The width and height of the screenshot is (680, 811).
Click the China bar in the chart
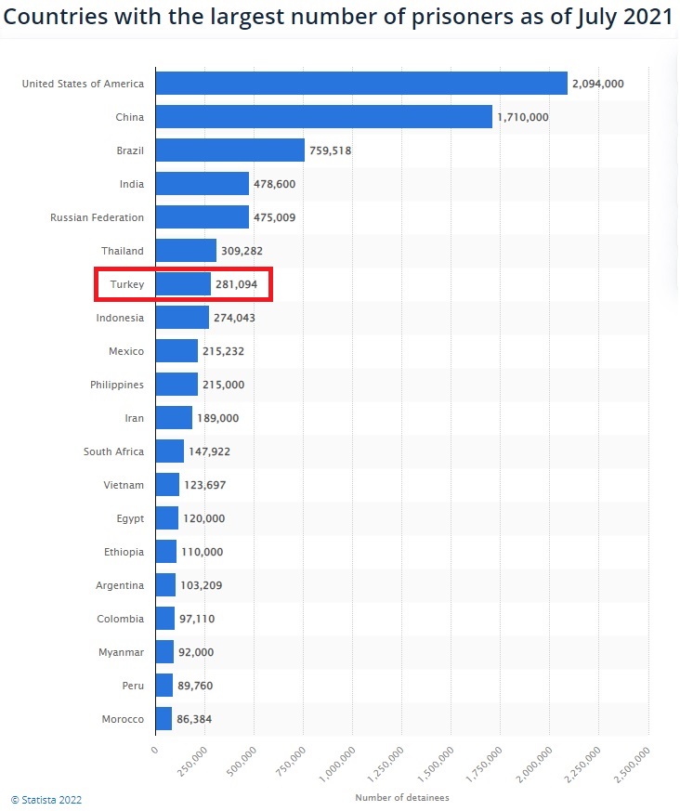pyautogui.click(x=323, y=117)
